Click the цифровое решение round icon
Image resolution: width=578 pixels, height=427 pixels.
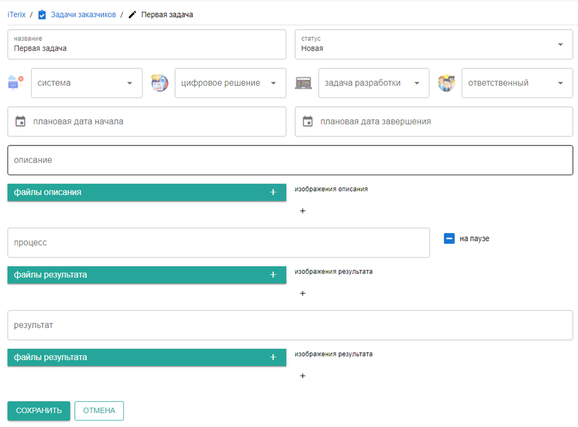pyautogui.click(x=160, y=83)
